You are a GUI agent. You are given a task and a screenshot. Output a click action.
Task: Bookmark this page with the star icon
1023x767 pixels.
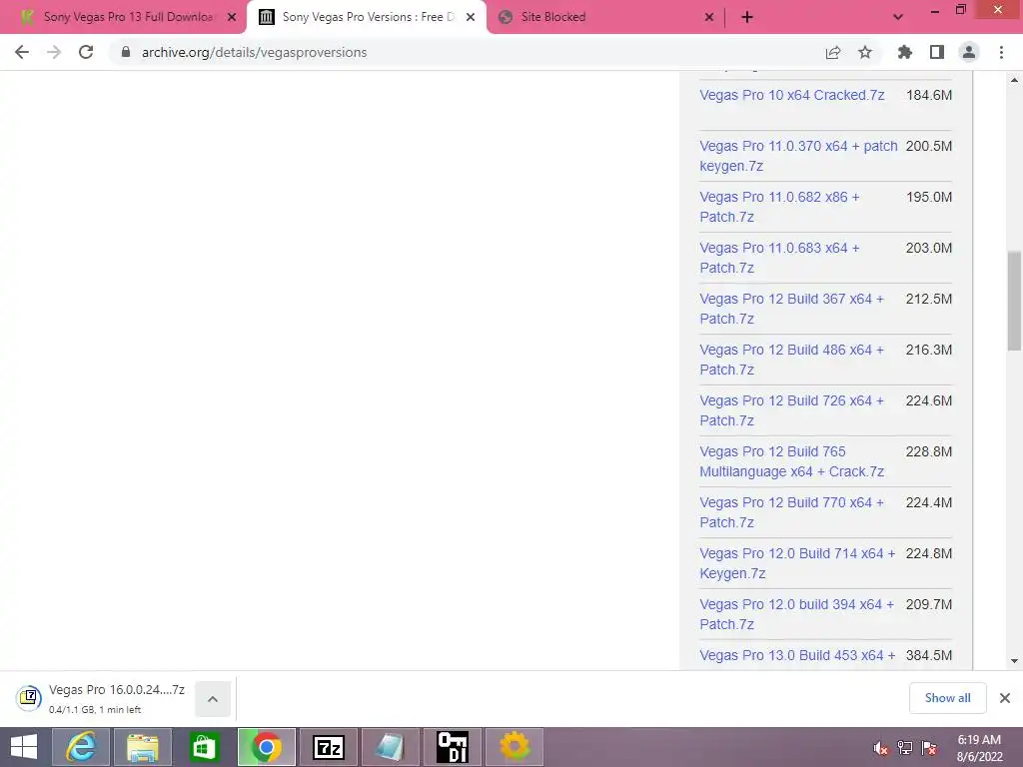(x=865, y=52)
